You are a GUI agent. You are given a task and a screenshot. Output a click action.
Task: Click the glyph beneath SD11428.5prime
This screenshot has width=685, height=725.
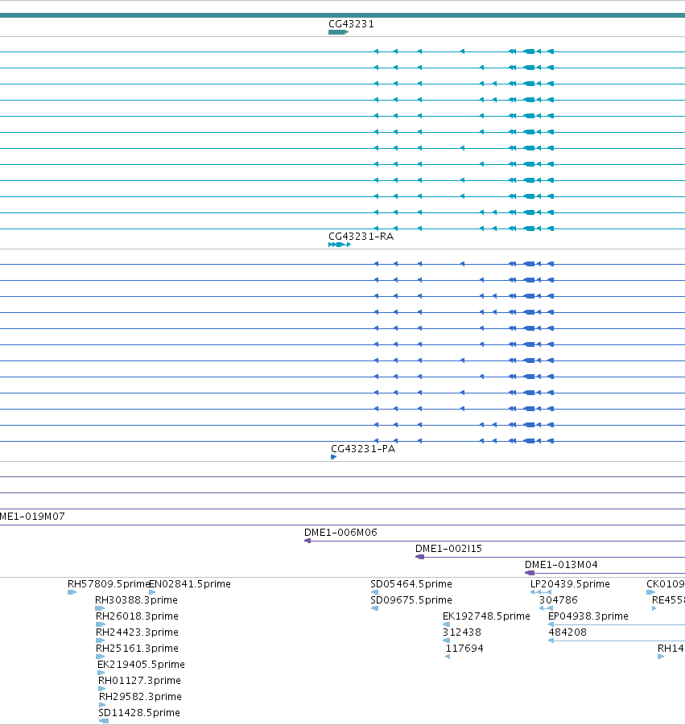coord(104,721)
